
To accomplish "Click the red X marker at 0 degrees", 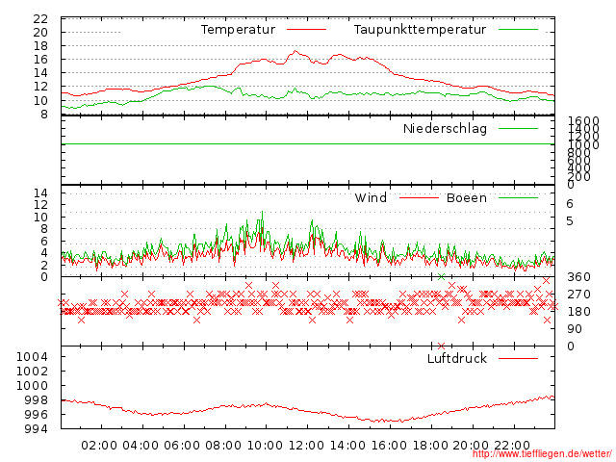I will [441, 346].
